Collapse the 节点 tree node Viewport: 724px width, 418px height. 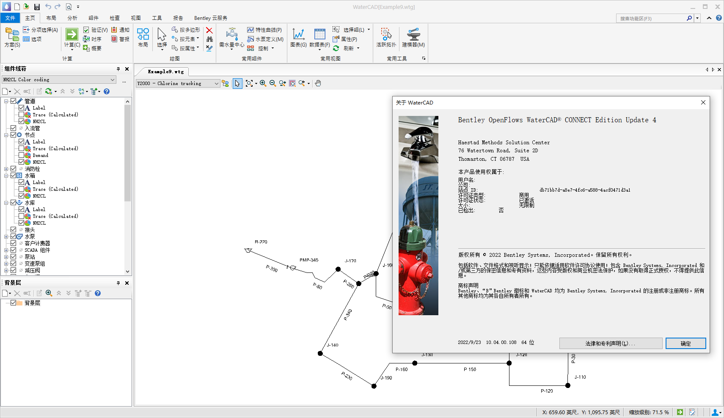pos(6,135)
